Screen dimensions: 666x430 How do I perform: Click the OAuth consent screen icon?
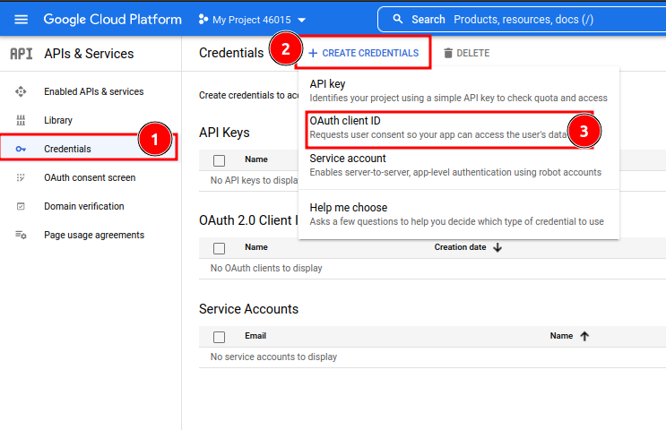pos(21,177)
